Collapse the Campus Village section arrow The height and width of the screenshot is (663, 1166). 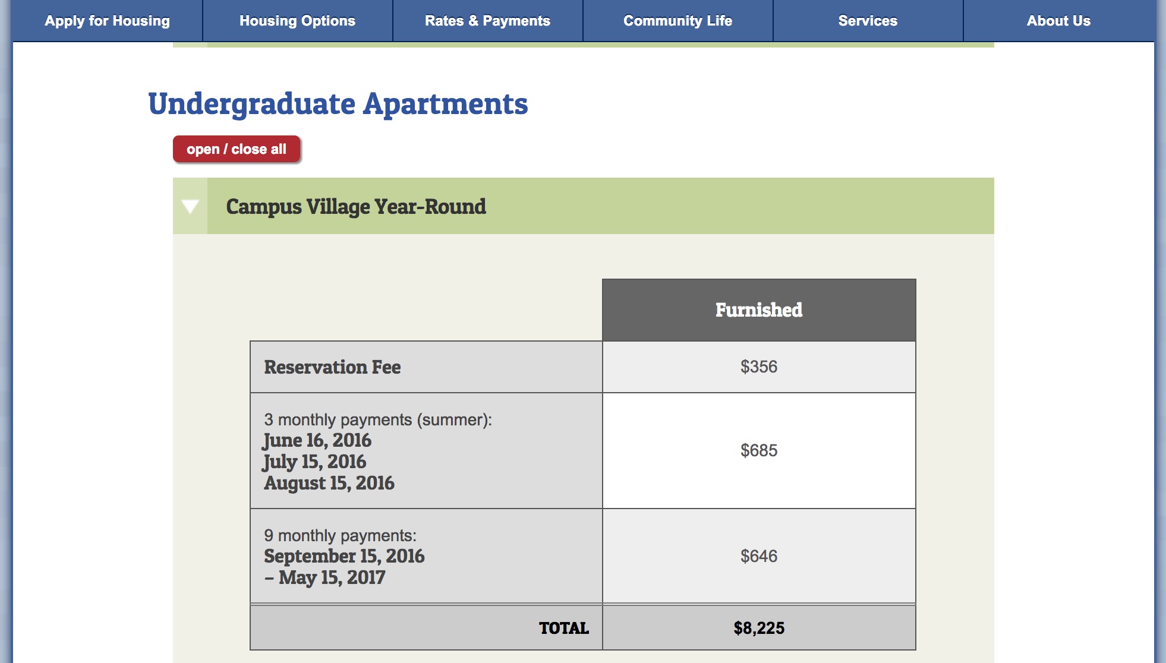[190, 206]
